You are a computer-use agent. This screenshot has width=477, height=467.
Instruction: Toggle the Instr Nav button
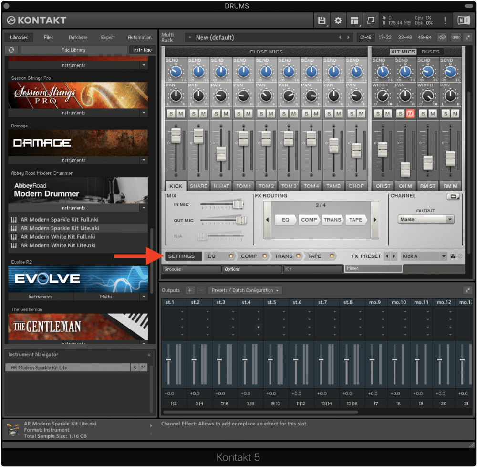coord(142,50)
